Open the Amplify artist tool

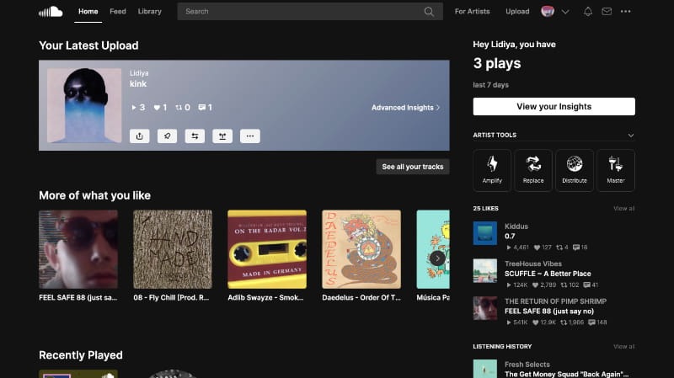(x=492, y=170)
